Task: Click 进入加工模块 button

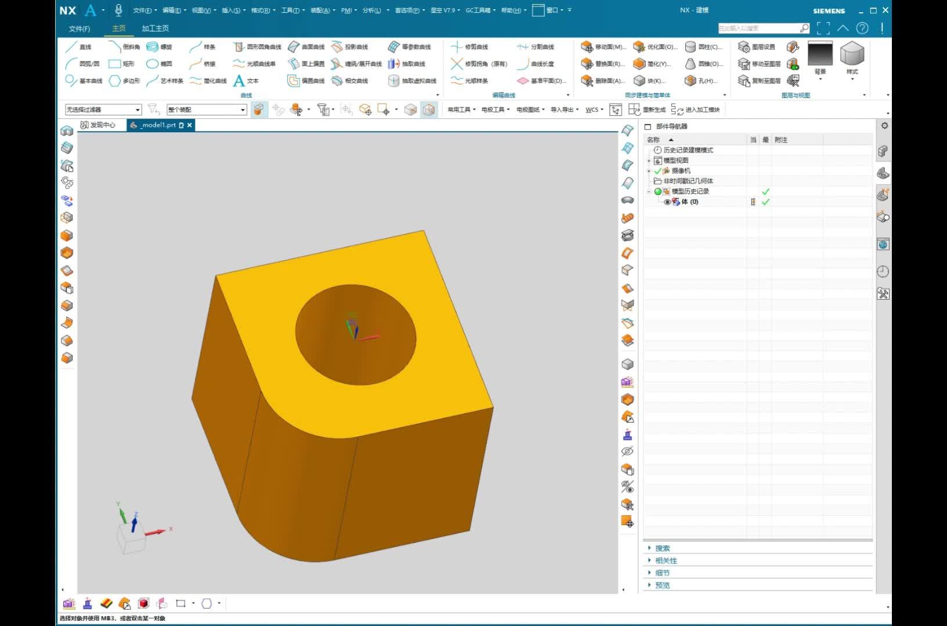Action: click(x=695, y=110)
